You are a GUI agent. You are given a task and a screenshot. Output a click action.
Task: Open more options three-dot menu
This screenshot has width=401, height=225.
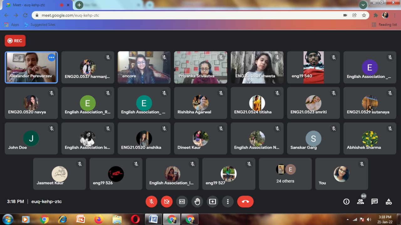(228, 202)
